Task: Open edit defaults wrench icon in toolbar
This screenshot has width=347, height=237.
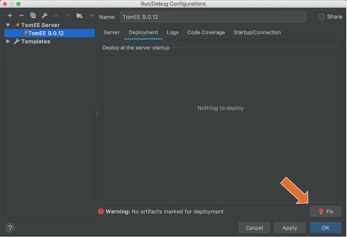Action: tap(44, 16)
